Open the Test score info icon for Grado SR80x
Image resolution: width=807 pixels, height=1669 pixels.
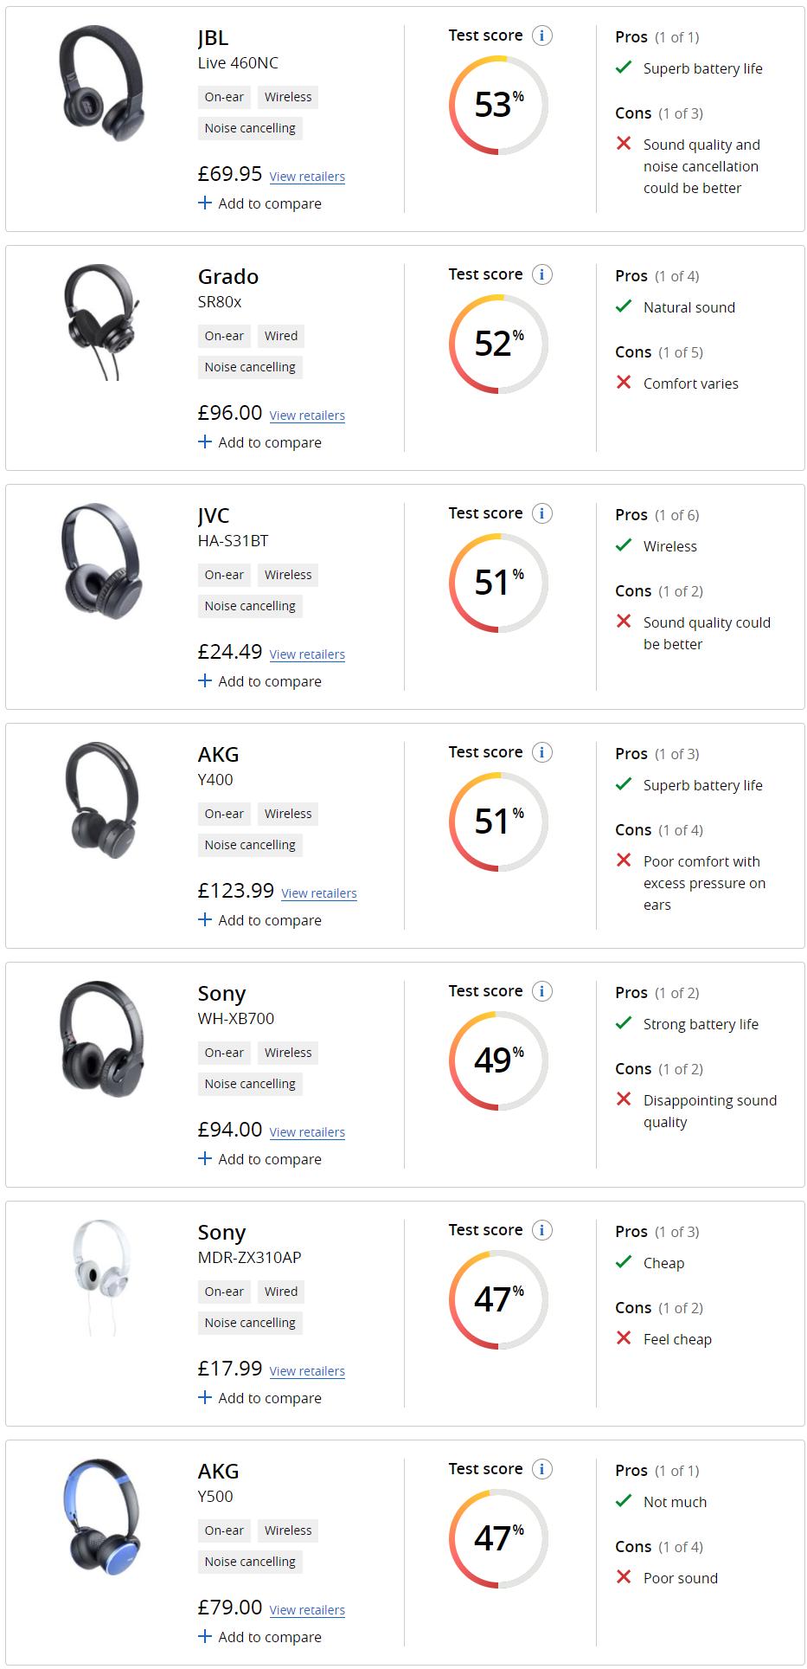click(x=541, y=274)
